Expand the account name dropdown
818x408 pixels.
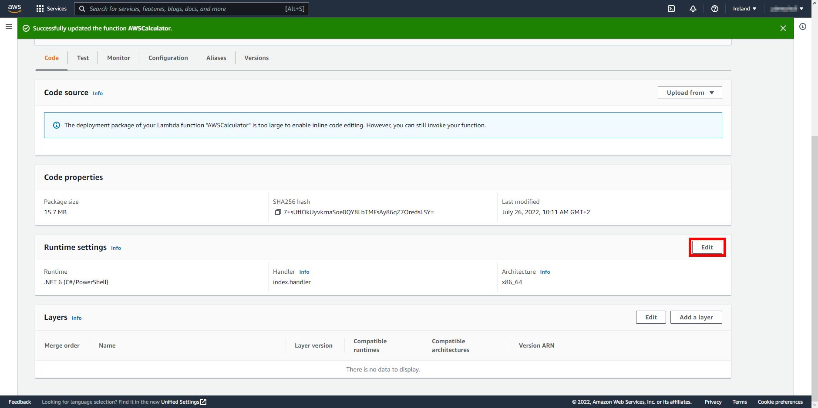click(786, 9)
